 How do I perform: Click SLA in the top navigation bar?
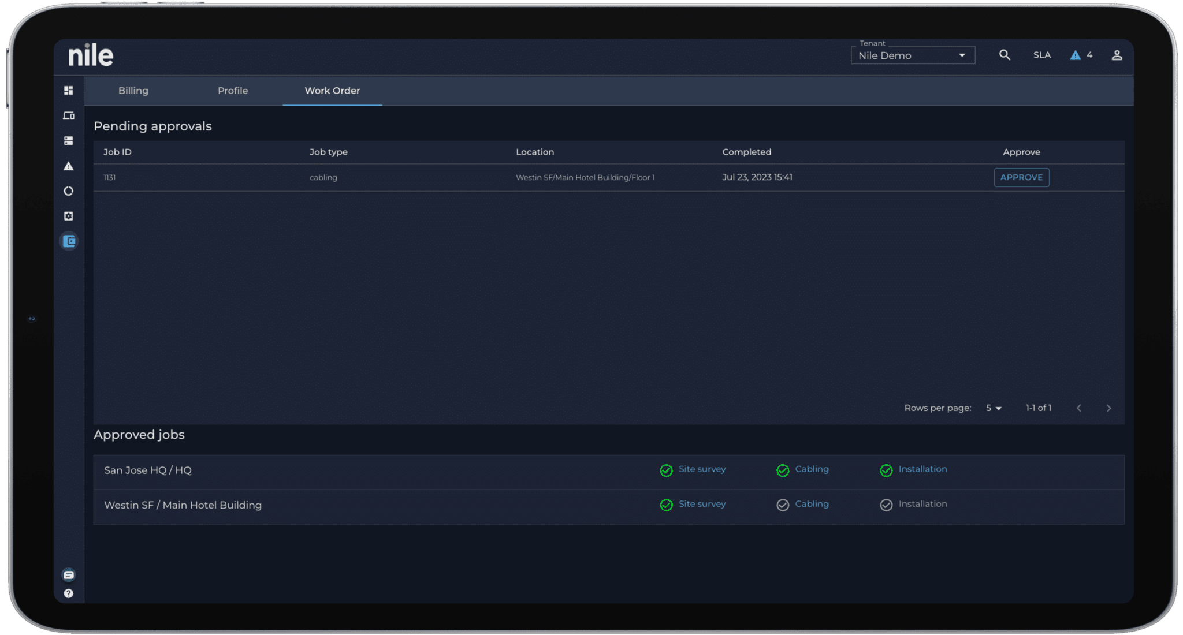click(1041, 55)
